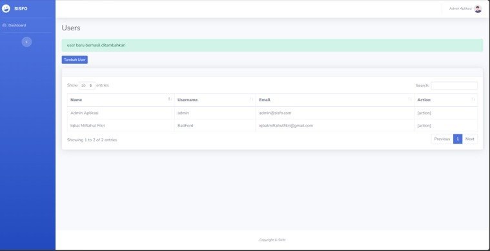This screenshot has height=251, width=490.
Task: Click the Action column header text
Action: 424,100
